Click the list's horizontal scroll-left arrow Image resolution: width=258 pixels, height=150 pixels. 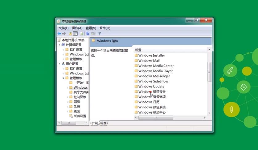click(x=136, y=118)
